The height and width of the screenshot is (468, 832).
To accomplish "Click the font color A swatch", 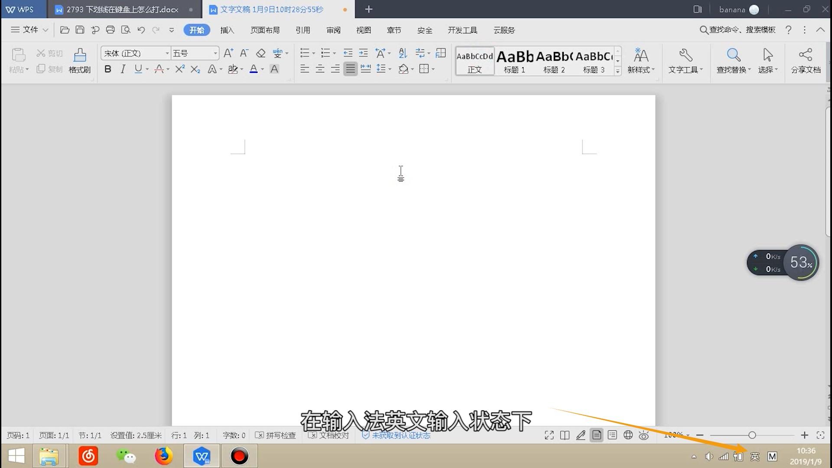I will tap(253, 69).
